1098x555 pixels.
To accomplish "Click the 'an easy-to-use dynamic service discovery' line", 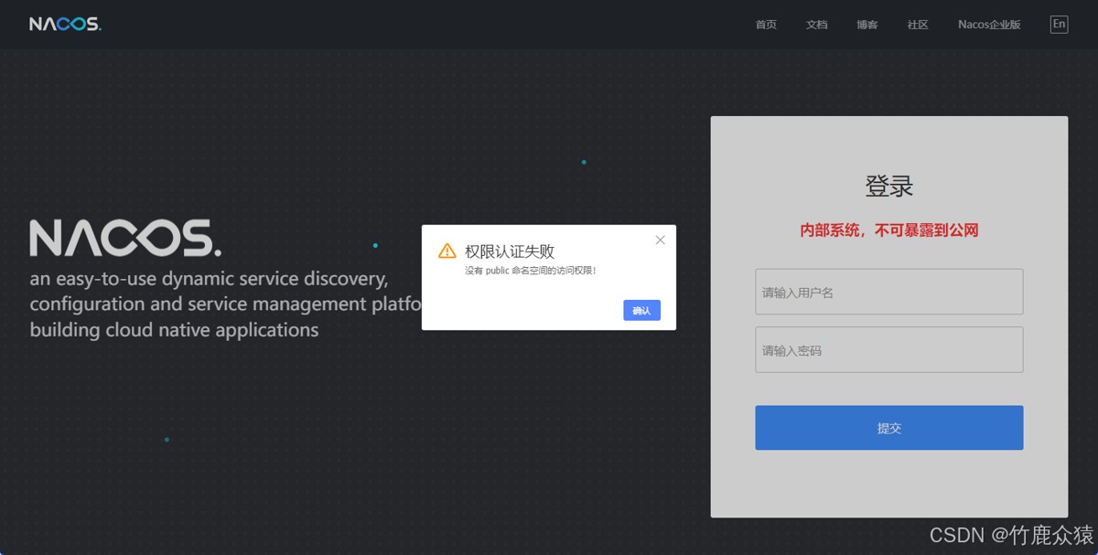I will (x=210, y=279).
